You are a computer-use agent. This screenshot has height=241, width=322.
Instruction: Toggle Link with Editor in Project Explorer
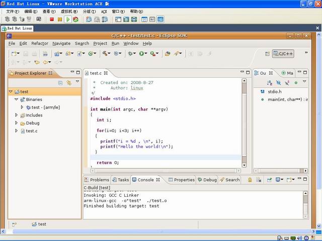coord(69,83)
